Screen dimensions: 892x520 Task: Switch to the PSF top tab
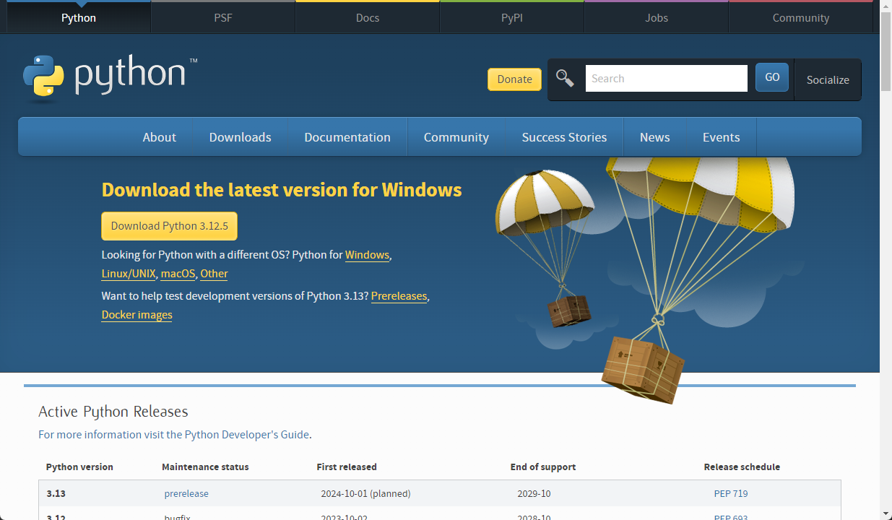click(223, 18)
